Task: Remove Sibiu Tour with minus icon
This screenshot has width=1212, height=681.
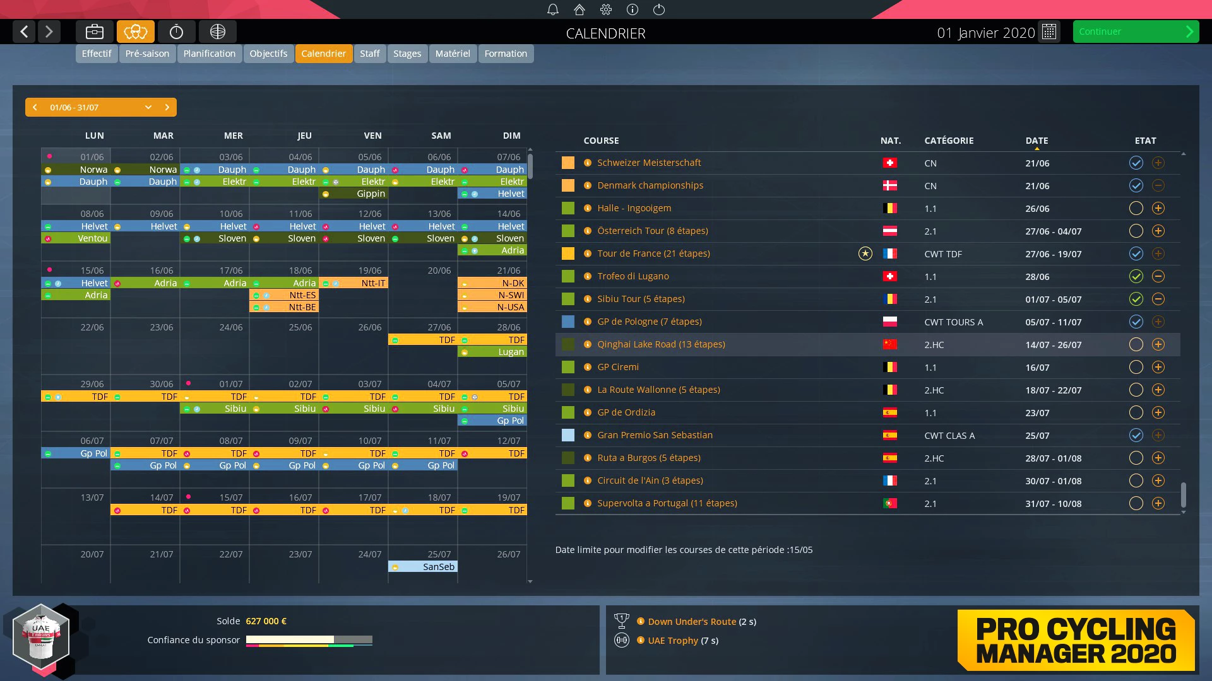Action: [1158, 299]
